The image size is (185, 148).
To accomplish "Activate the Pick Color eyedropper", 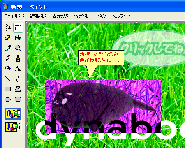I will tap(8, 48).
